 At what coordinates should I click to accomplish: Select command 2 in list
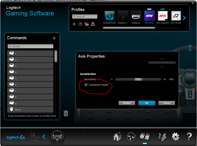[30, 60]
